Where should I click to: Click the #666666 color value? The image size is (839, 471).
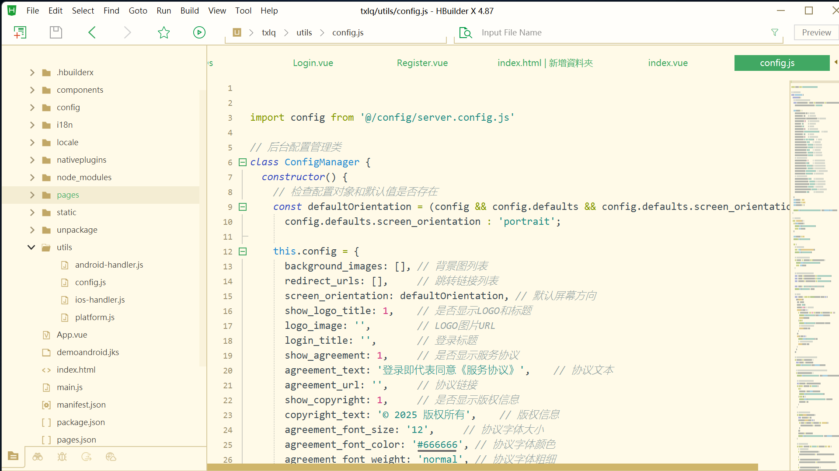tap(437, 445)
